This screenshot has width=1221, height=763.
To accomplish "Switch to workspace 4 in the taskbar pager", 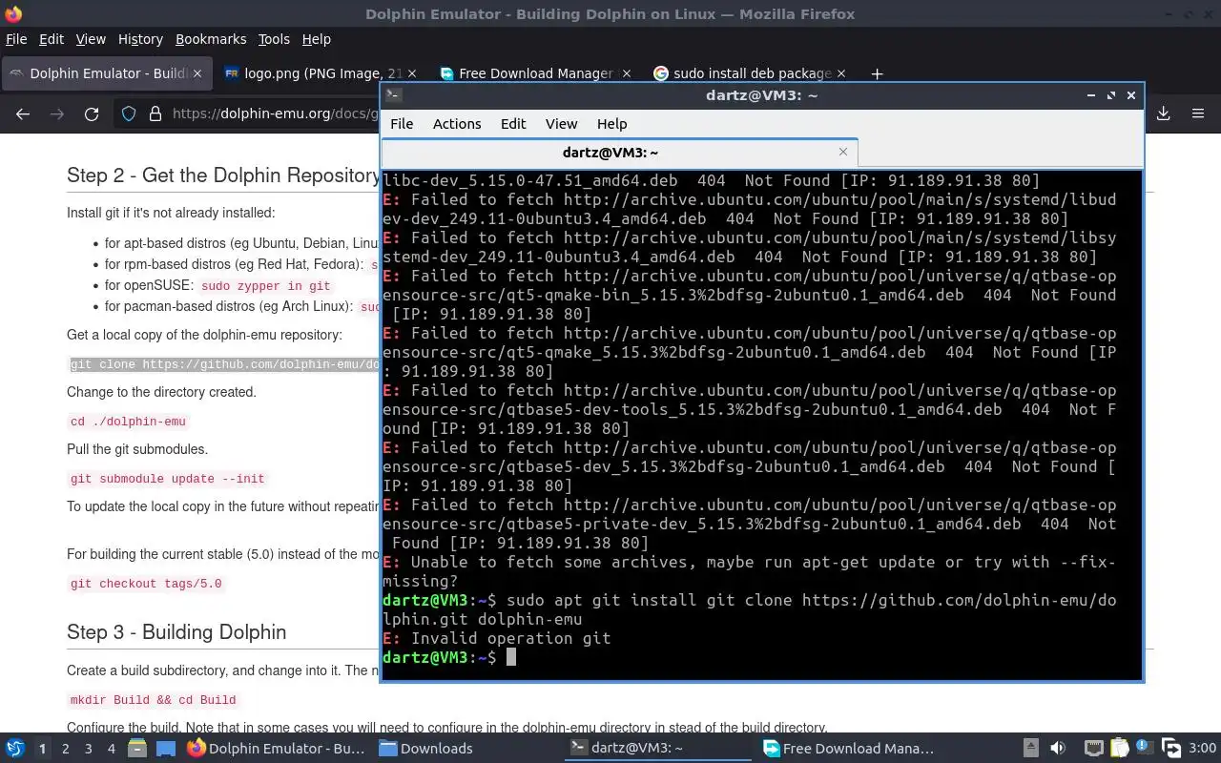I will (x=112, y=749).
